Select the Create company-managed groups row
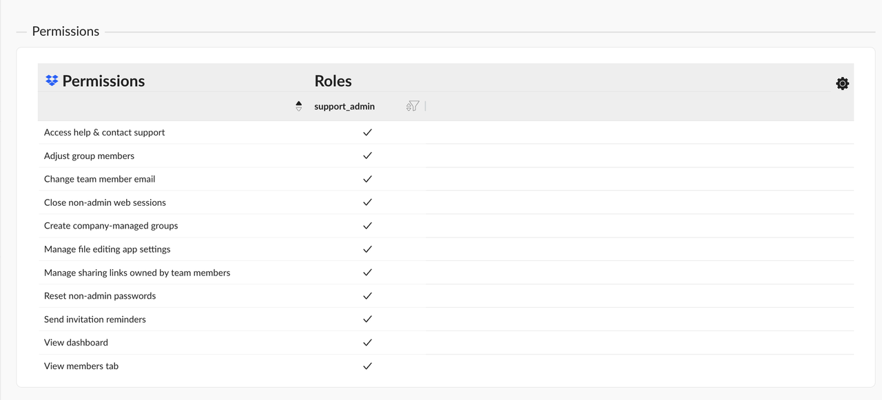 coord(111,226)
